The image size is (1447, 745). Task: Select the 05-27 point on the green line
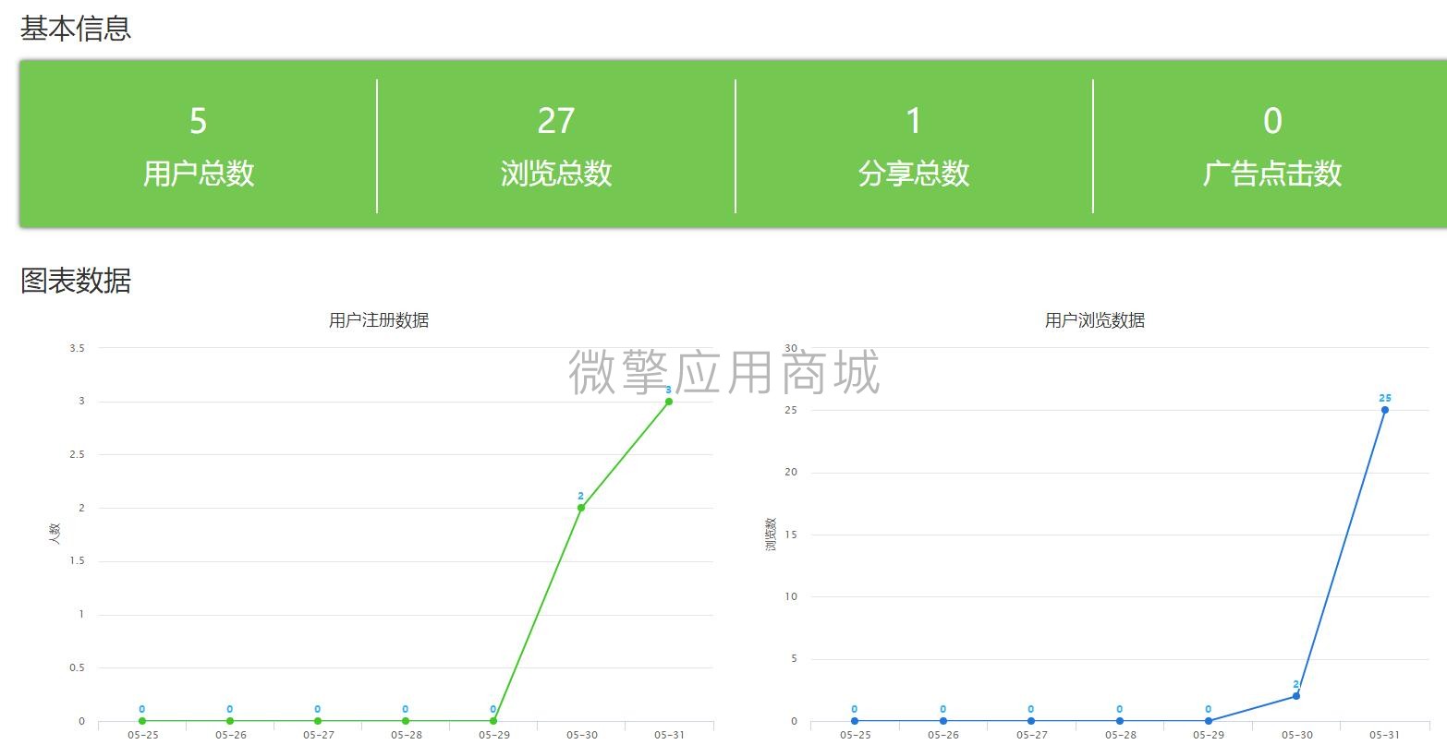click(x=317, y=721)
